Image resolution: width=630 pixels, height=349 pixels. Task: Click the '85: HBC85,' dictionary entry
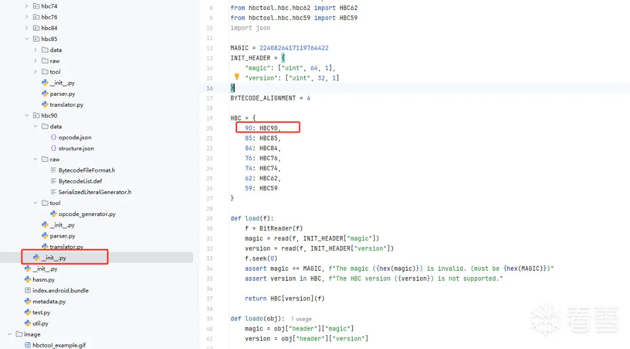pyautogui.click(x=263, y=138)
